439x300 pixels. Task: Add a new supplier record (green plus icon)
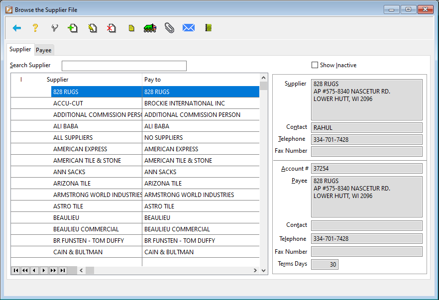(73, 28)
